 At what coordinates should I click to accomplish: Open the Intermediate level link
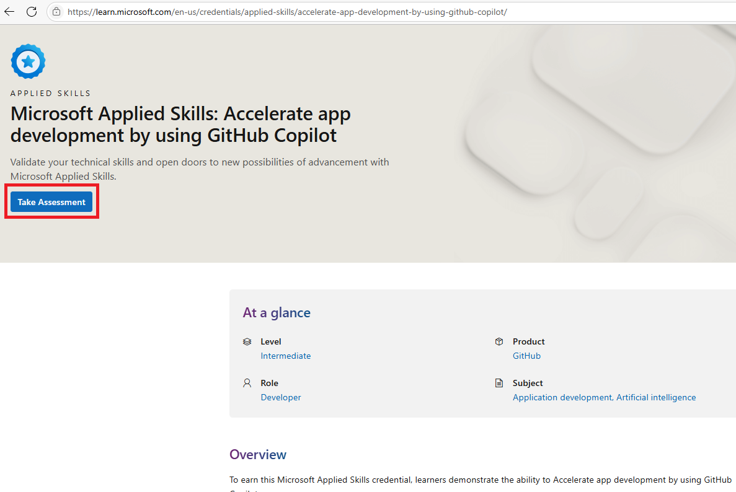285,356
